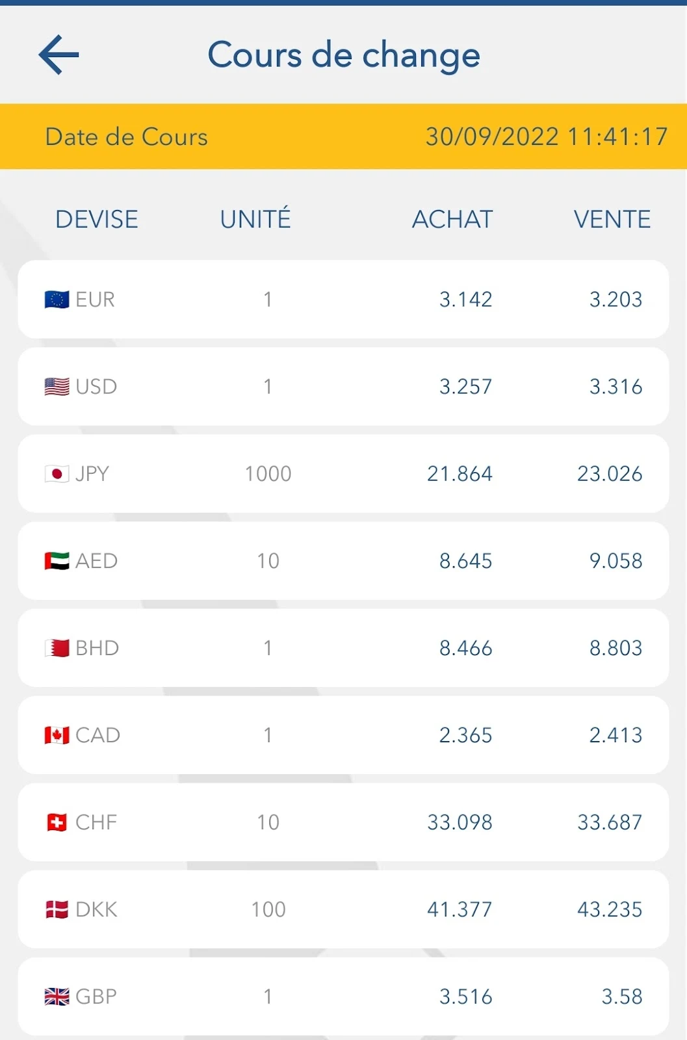Screen dimensions: 687x1040
Task: Tap the Cours de change title
Action: 344,55
